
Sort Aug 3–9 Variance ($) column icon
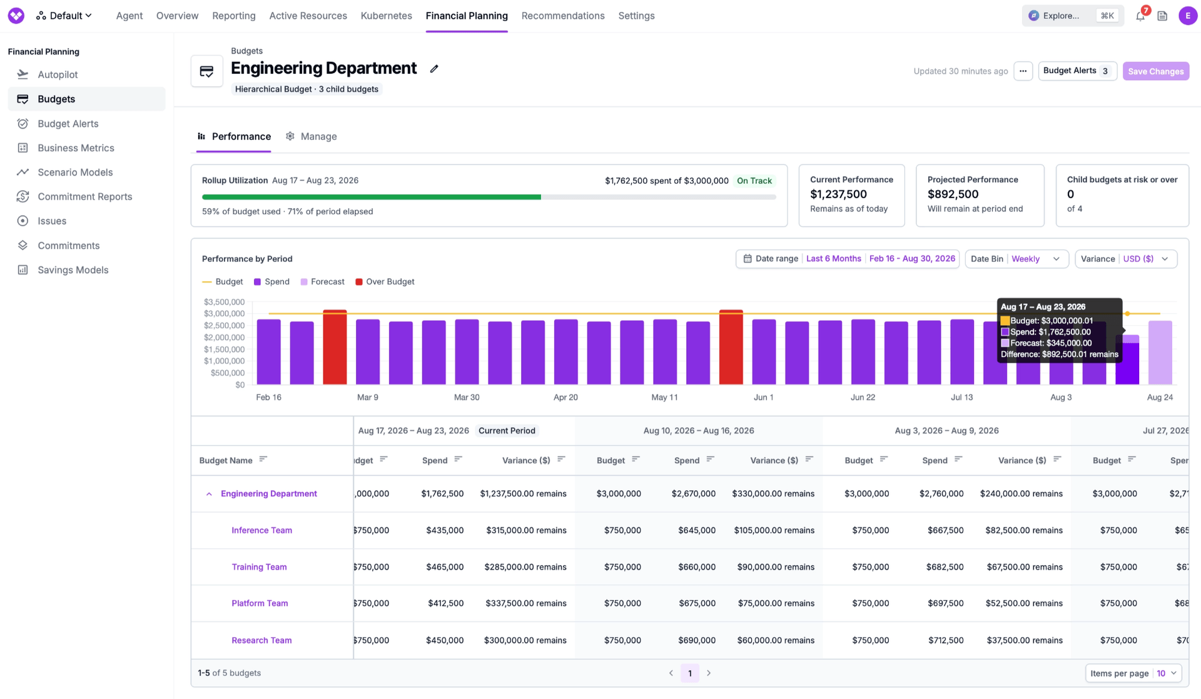[1057, 460]
